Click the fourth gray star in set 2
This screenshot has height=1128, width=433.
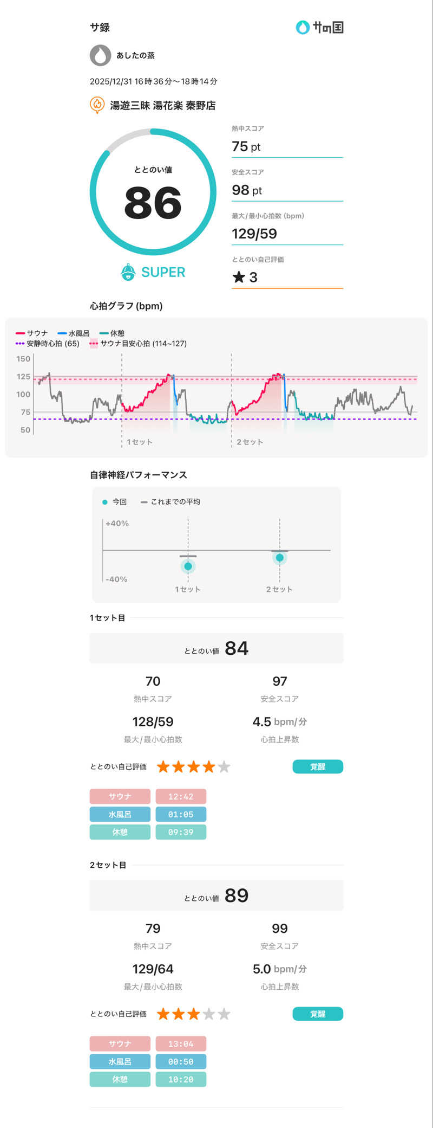pos(209,1014)
